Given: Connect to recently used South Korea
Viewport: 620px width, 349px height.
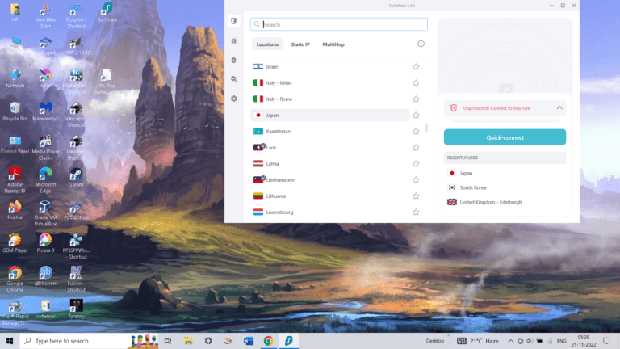Looking at the screenshot, I should 505,187.
